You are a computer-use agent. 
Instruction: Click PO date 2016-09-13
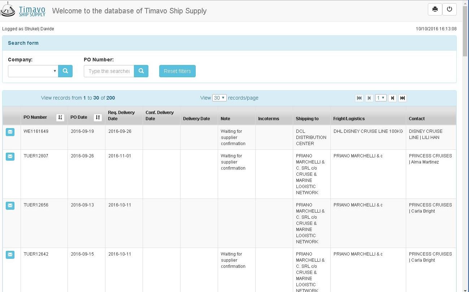tap(82, 205)
